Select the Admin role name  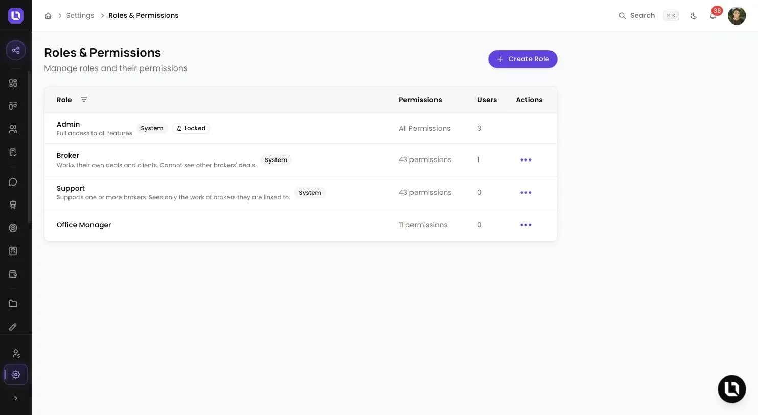[x=68, y=124]
